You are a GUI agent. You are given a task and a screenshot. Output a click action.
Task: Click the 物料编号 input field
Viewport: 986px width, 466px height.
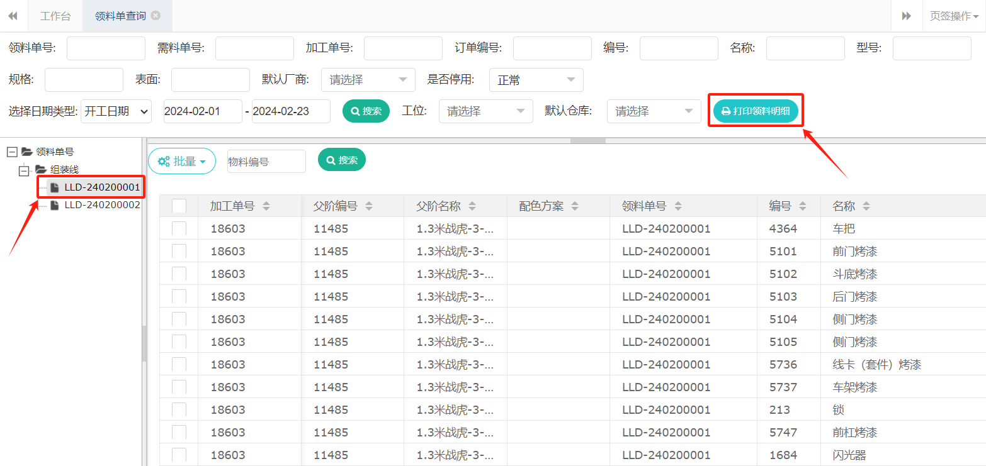pyautogui.click(x=266, y=162)
